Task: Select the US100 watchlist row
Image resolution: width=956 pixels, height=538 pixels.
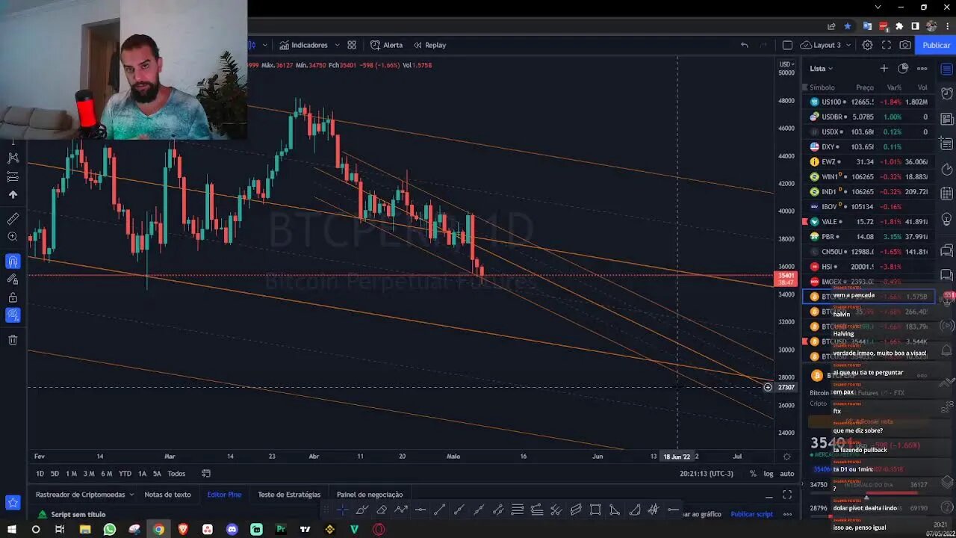Action: click(x=869, y=102)
